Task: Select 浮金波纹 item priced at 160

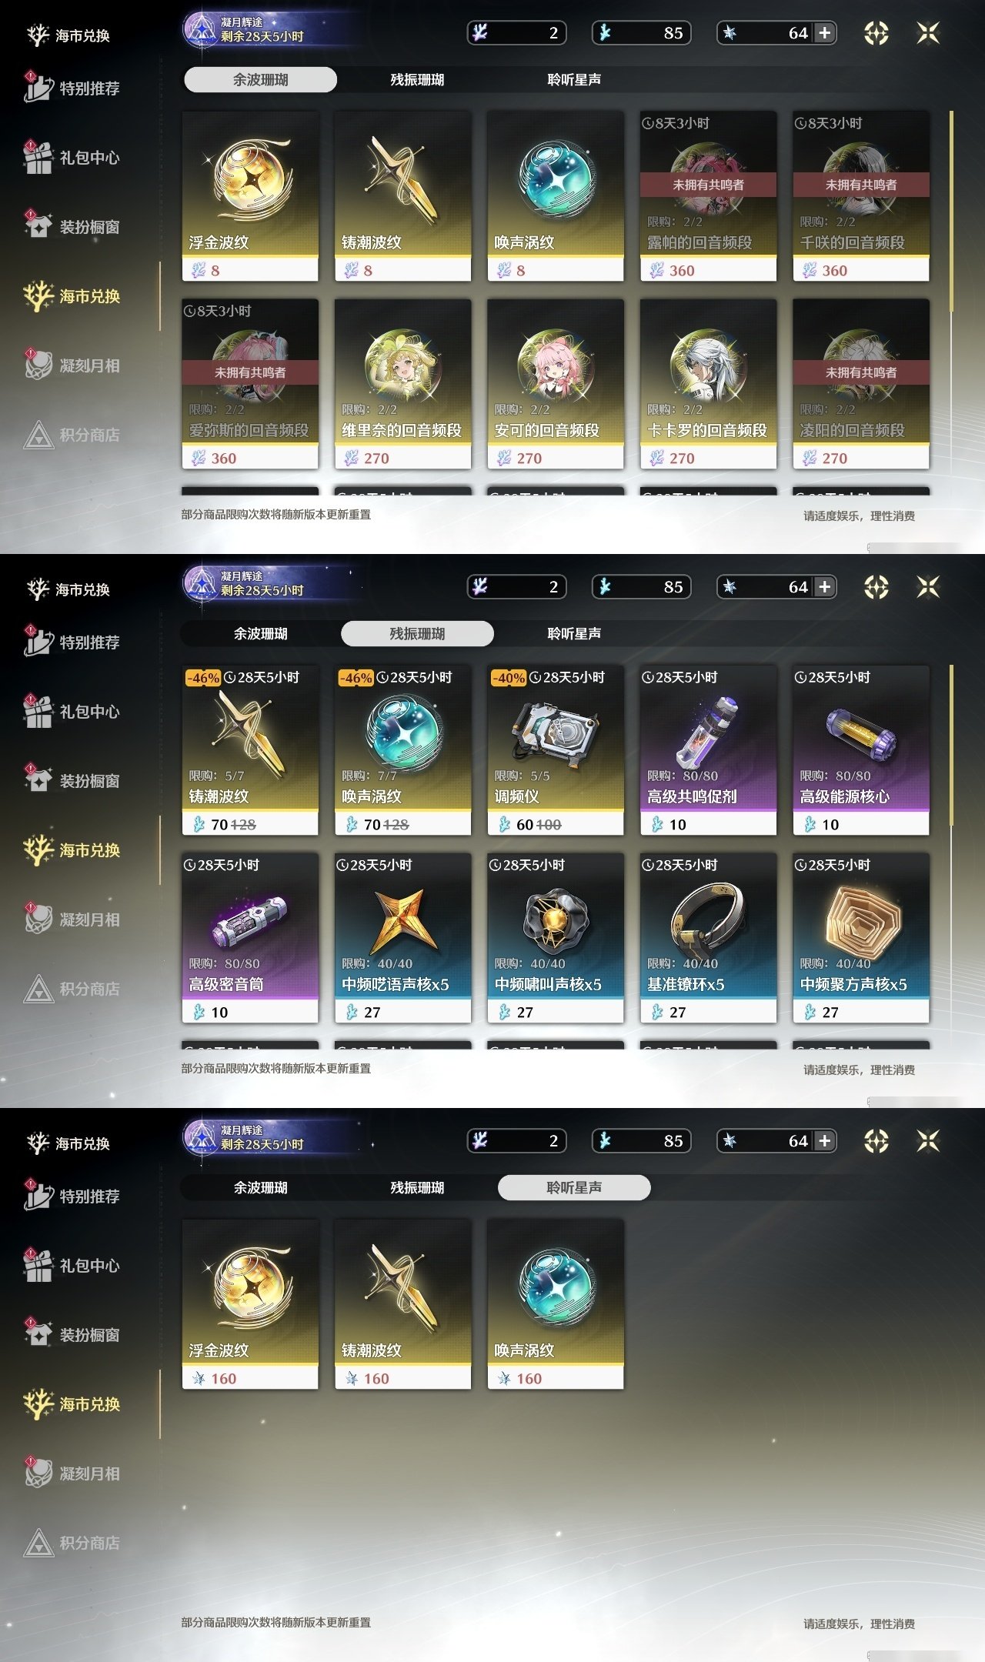Action: click(250, 1304)
